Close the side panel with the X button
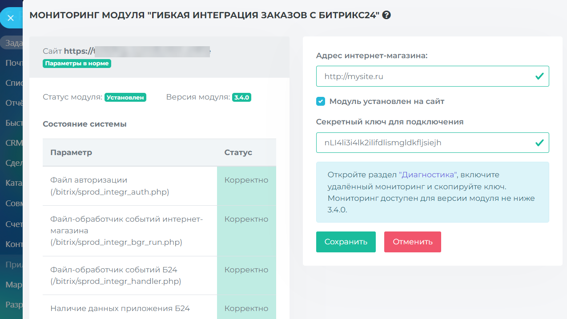 [11, 18]
